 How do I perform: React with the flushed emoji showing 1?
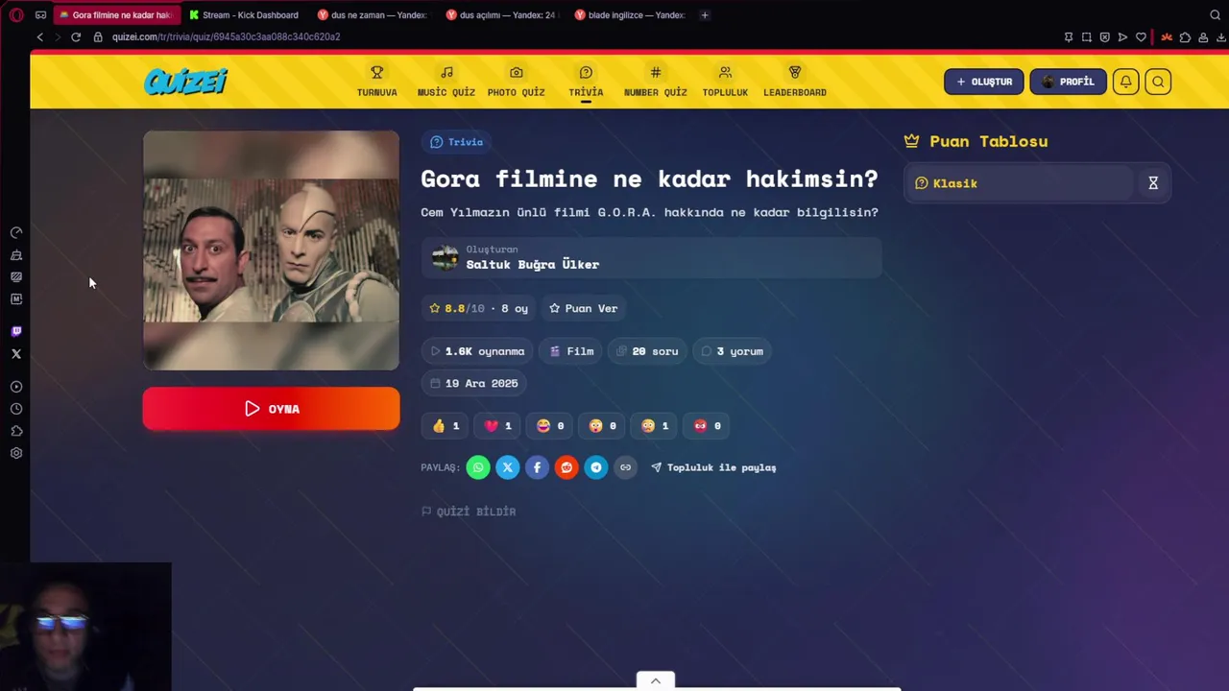[x=655, y=425]
